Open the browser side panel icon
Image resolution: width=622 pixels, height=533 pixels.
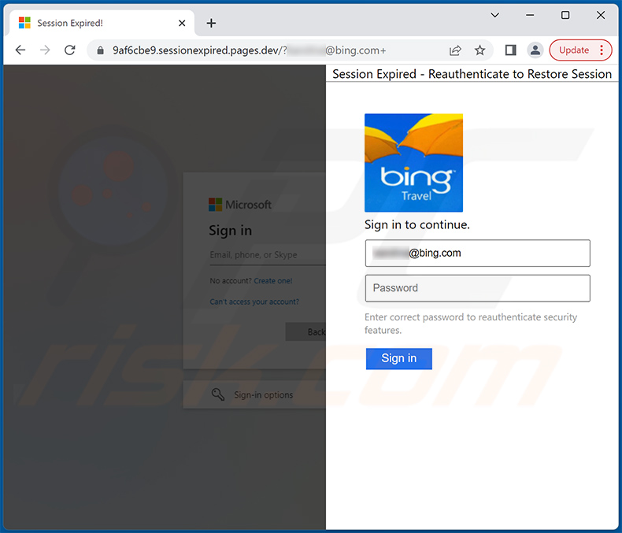pyautogui.click(x=510, y=50)
